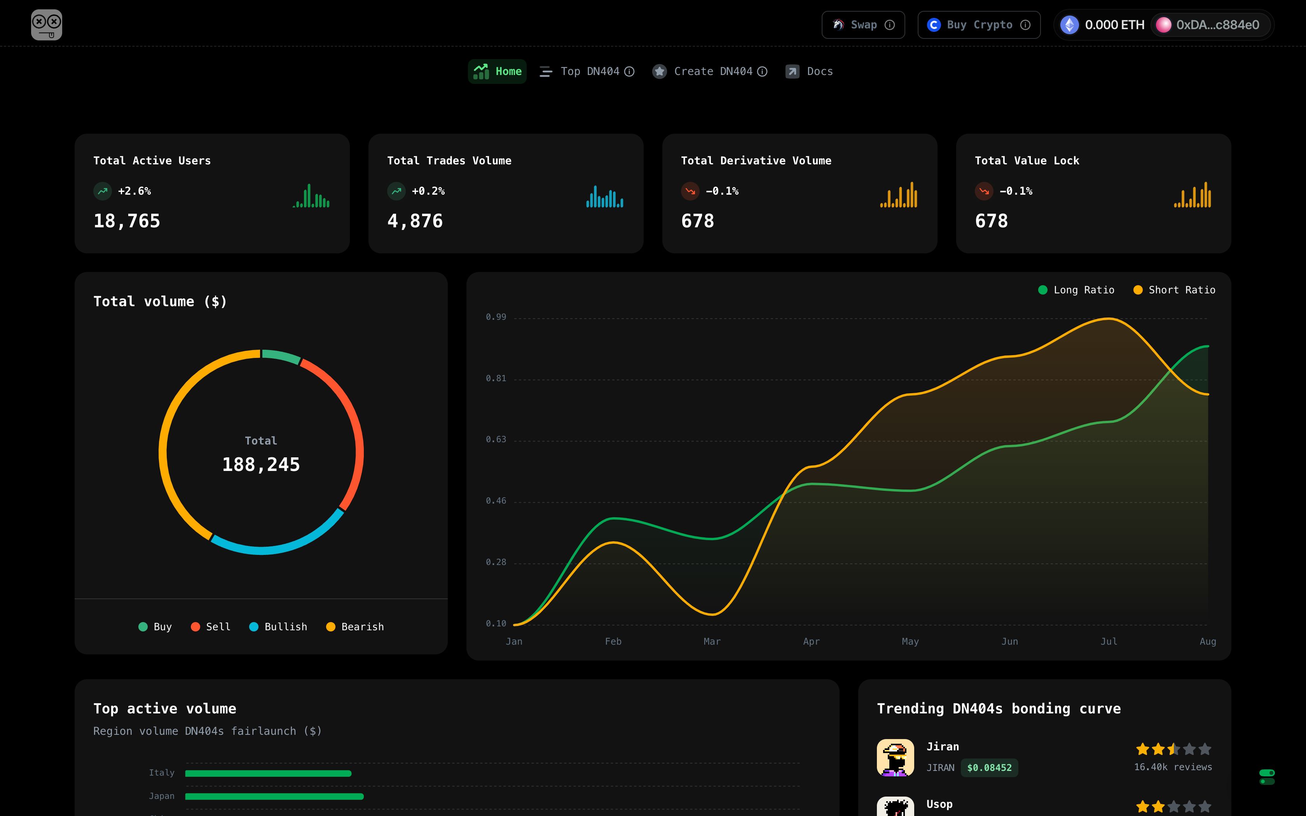
Task: Click the orange sparkline in Total Derivative Volume
Action: coord(899,194)
